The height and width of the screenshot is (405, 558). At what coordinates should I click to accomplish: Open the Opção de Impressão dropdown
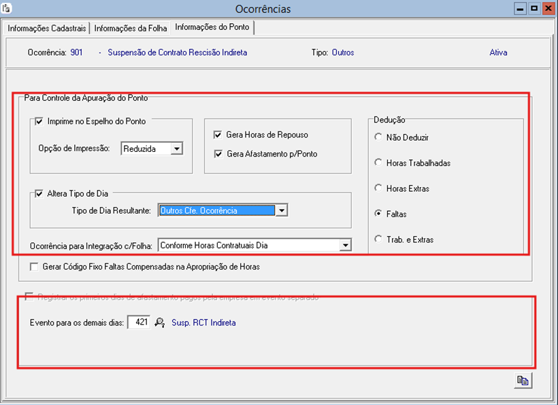tap(176, 148)
